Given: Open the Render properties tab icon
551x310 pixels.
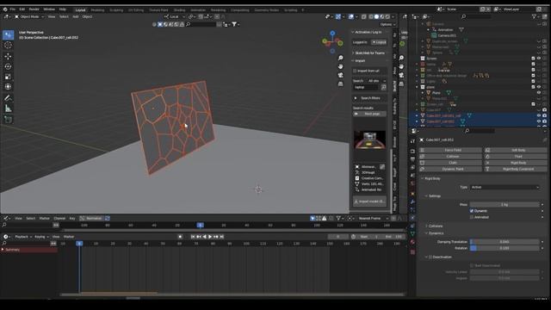Looking at the screenshot, I should coord(412,152).
